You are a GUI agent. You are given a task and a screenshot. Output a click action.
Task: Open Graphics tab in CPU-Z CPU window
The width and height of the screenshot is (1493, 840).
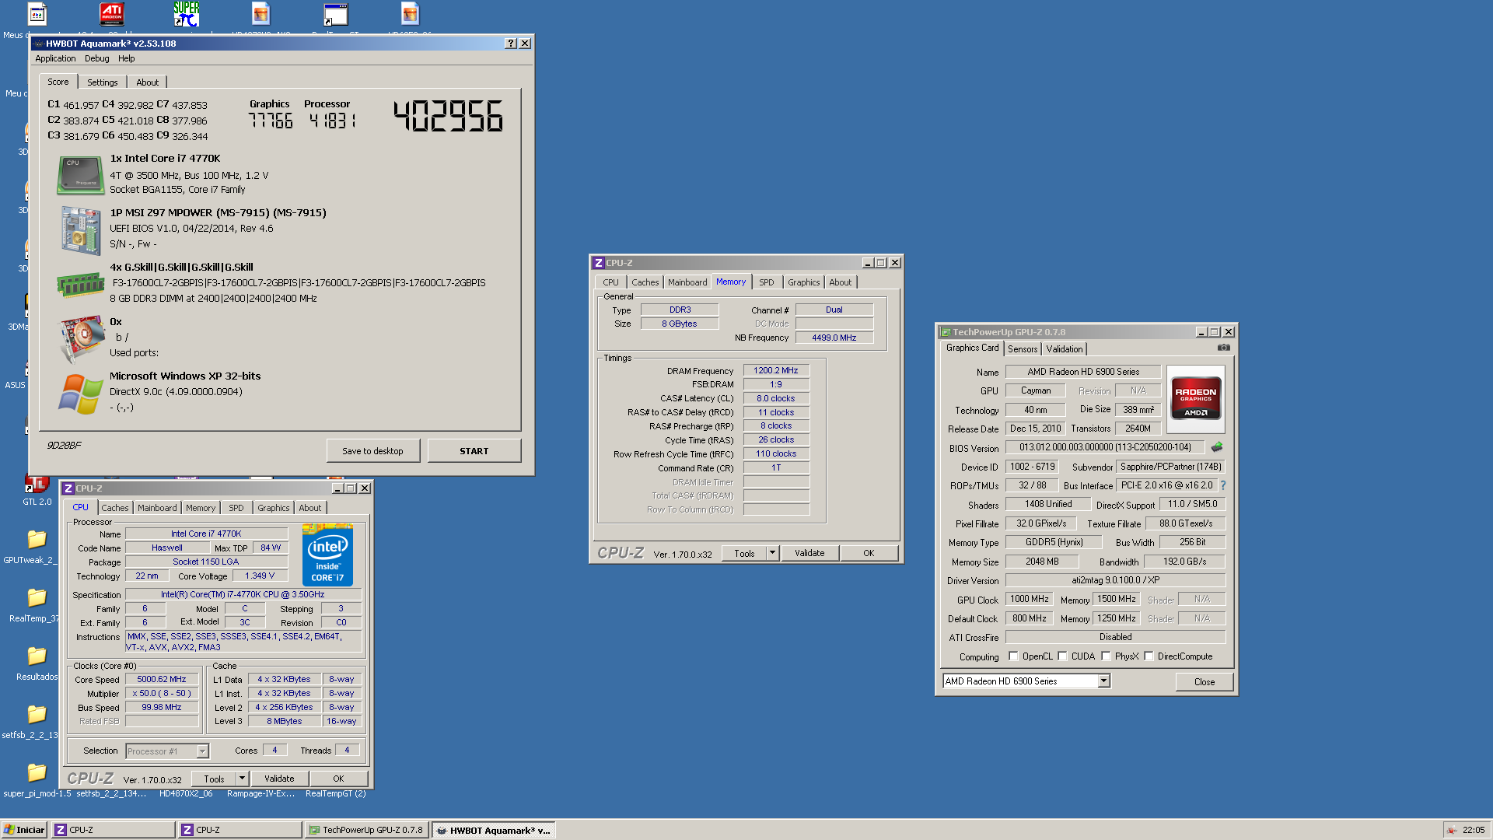[x=274, y=508]
